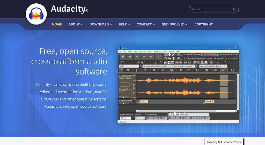This screenshot has height=145, width=265.
Task: Expand the GET INVOLVED navigation menu
Action: 174,24
